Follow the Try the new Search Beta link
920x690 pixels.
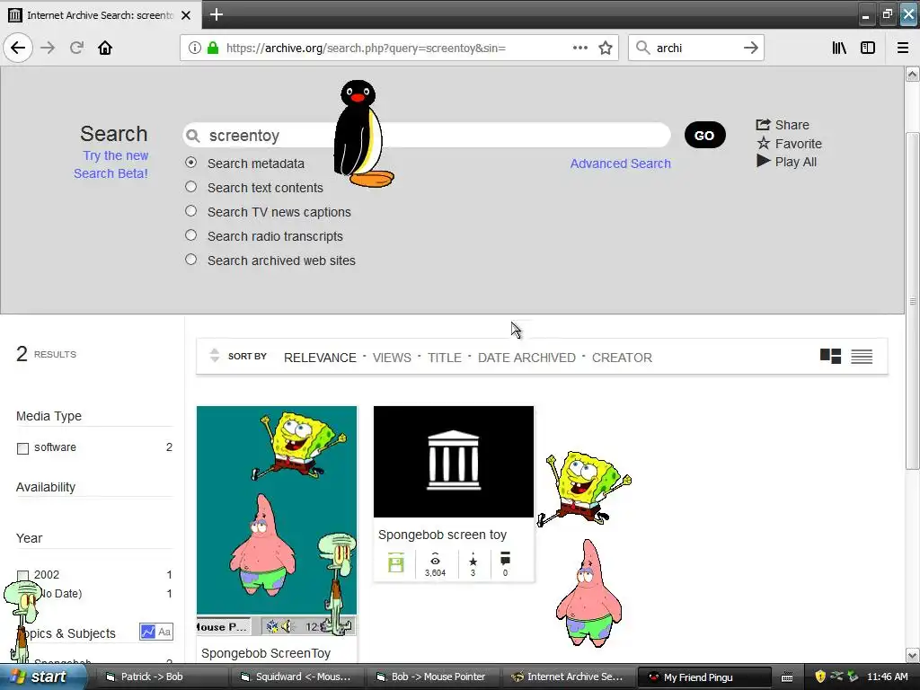[111, 164]
